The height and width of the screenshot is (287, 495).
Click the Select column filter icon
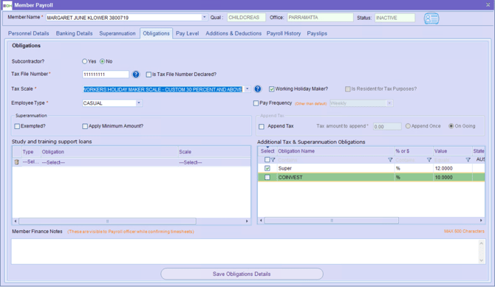click(273, 160)
